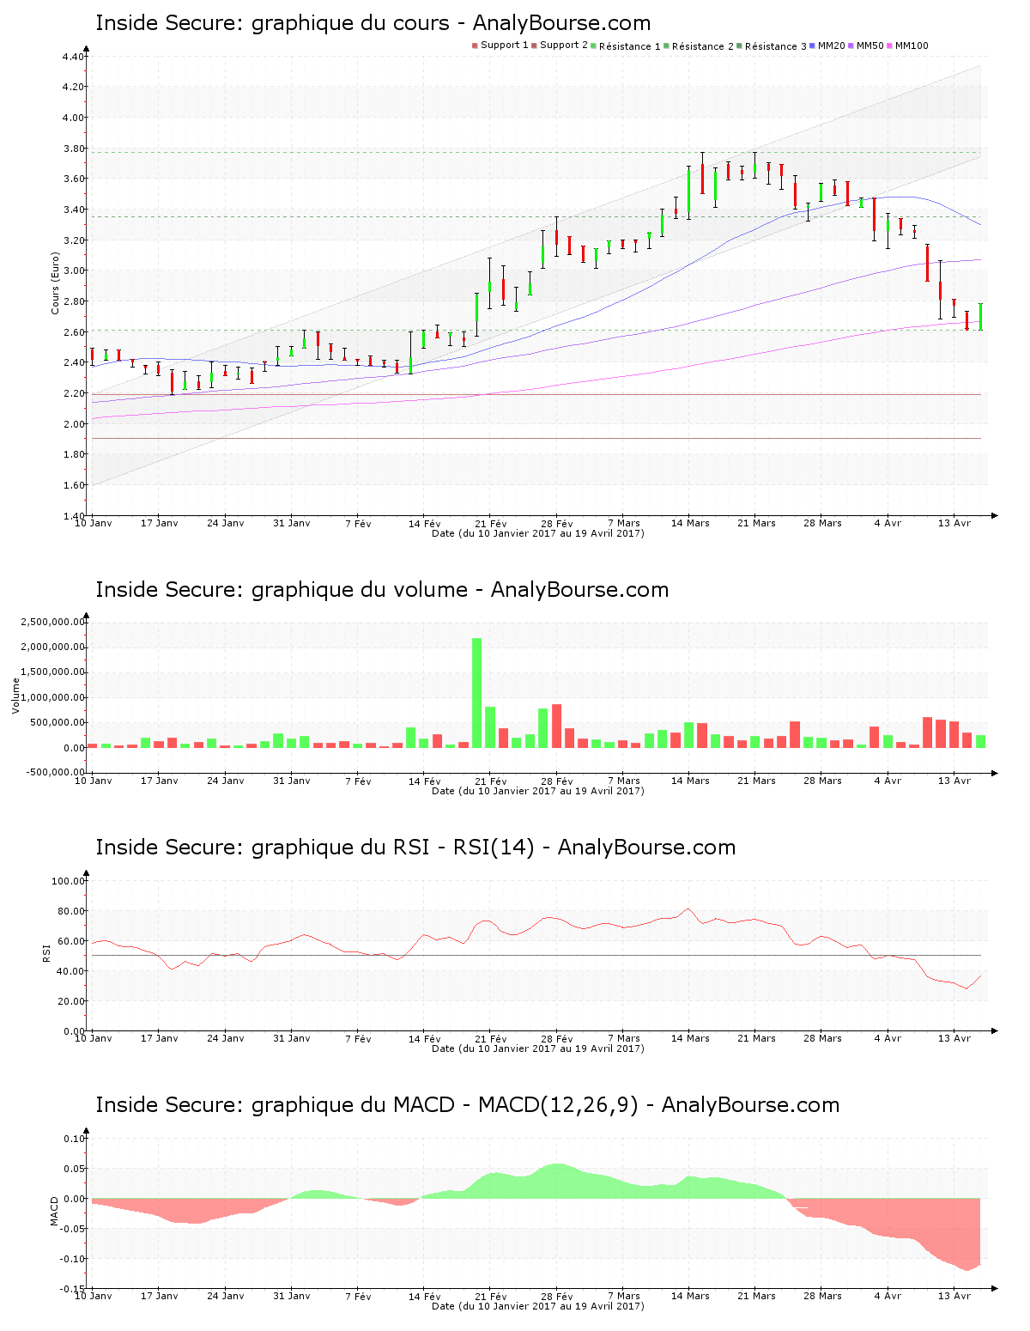This screenshot has width=1030, height=1331.
Task: Click the vertical 'MACD' axis label
Action: pos(55,1211)
